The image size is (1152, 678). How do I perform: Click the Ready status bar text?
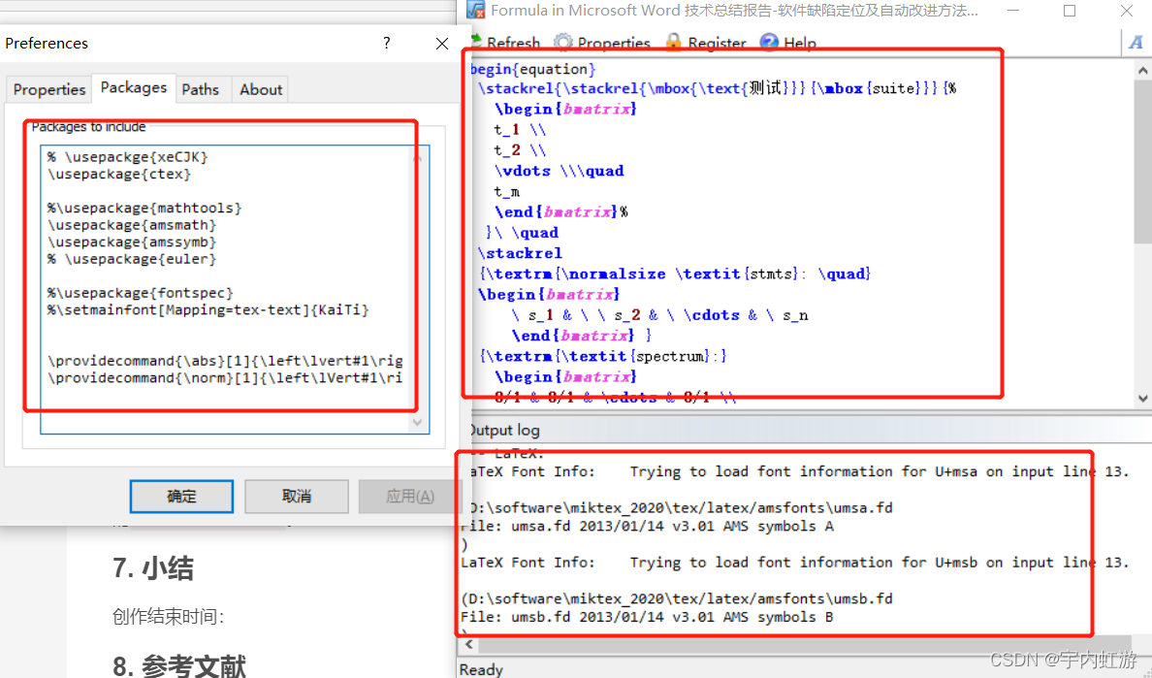481,669
